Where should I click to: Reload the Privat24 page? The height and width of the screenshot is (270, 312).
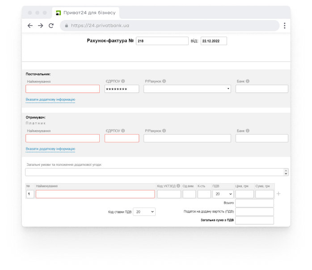(x=51, y=26)
